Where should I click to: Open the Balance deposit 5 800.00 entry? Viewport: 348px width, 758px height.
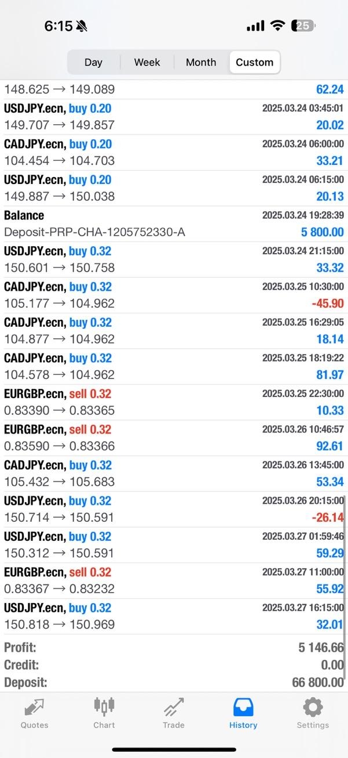(174, 224)
